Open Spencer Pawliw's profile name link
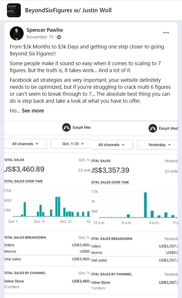182x298 pixels. (45, 30)
